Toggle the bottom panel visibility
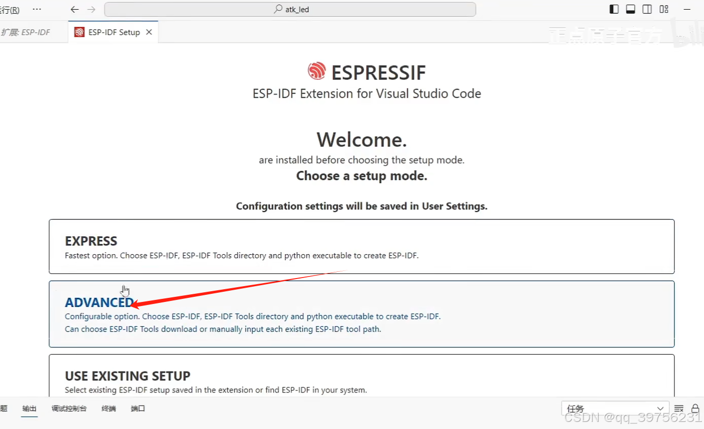The image size is (704, 429). [630, 9]
